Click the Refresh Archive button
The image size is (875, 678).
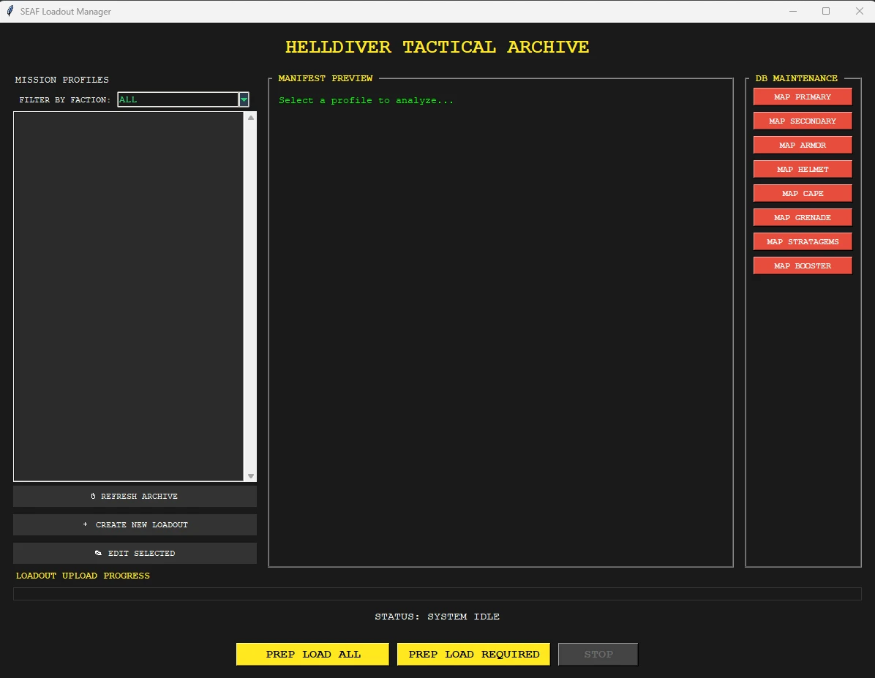135,496
